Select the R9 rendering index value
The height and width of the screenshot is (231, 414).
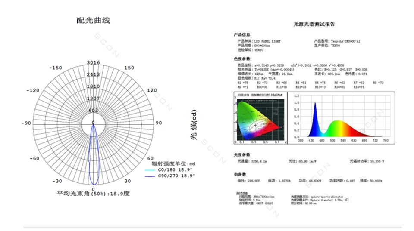click(243, 87)
